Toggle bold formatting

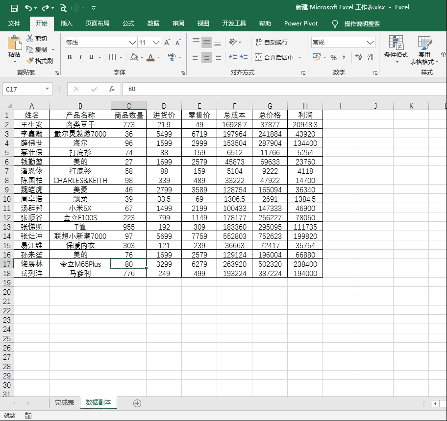tap(70, 57)
